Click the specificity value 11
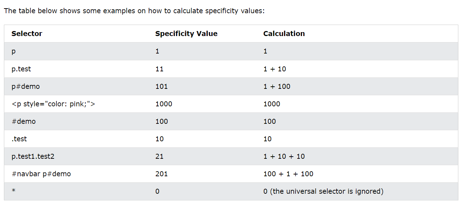The height and width of the screenshot is (208, 463). pyautogui.click(x=159, y=69)
